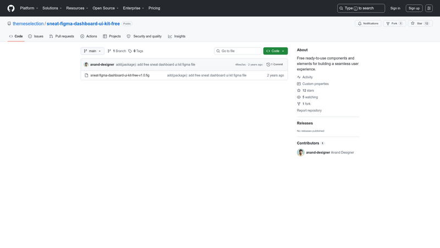View the 1 Branch link
The image size is (440, 248).
pyautogui.click(x=117, y=51)
